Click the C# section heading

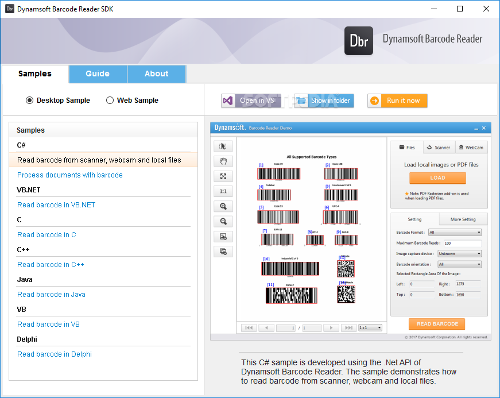click(21, 145)
